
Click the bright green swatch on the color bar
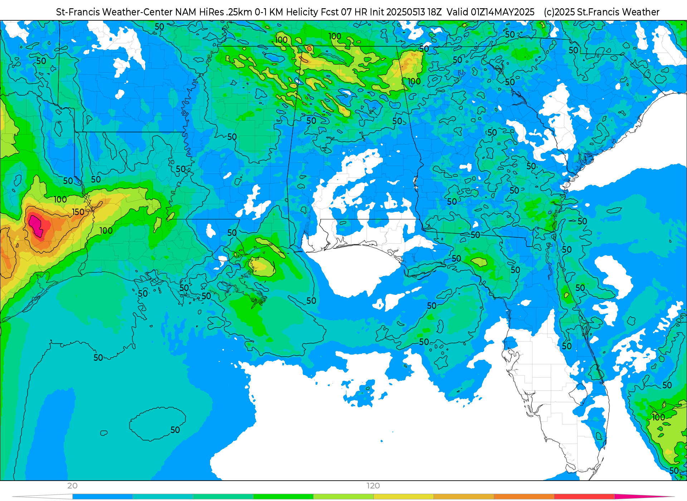point(283,497)
